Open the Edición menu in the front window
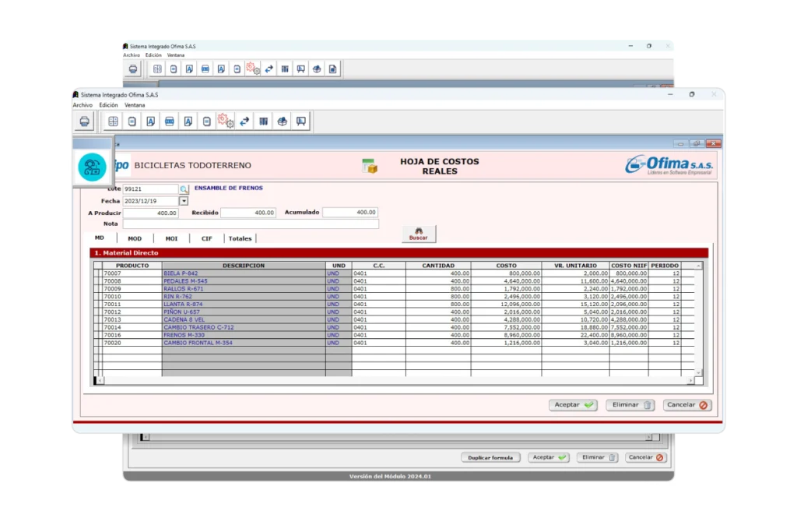 point(108,105)
